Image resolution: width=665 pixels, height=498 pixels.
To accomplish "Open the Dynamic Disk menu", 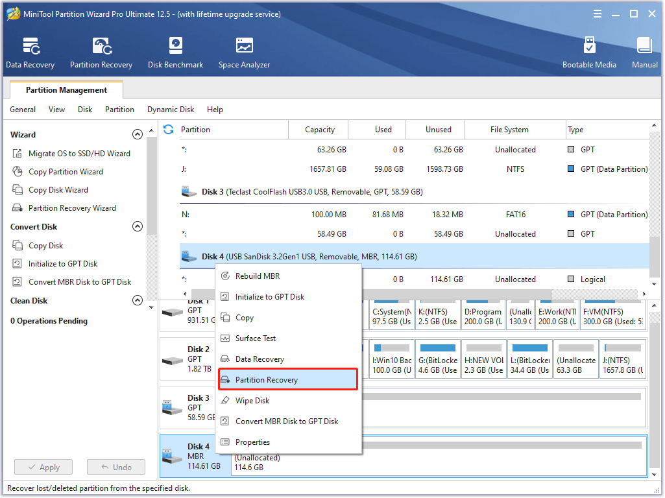I will [x=171, y=110].
